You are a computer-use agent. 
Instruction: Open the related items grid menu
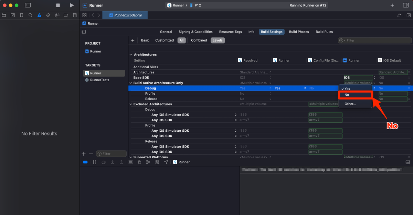coord(84,15)
